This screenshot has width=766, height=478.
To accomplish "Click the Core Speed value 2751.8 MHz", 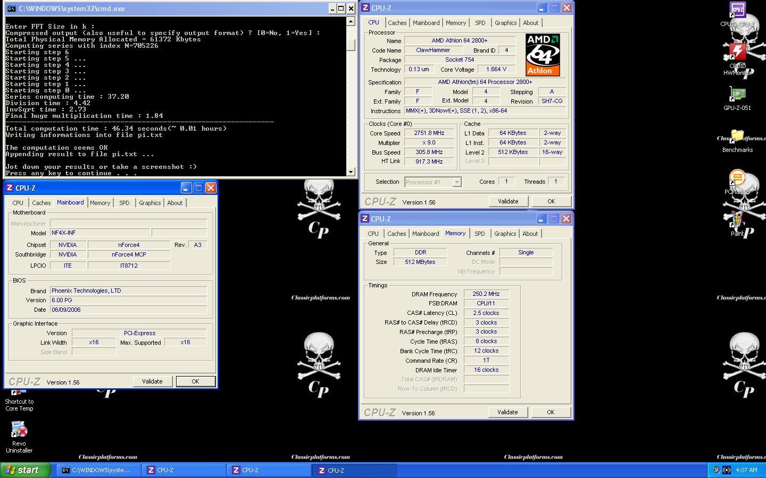I will [x=430, y=133].
